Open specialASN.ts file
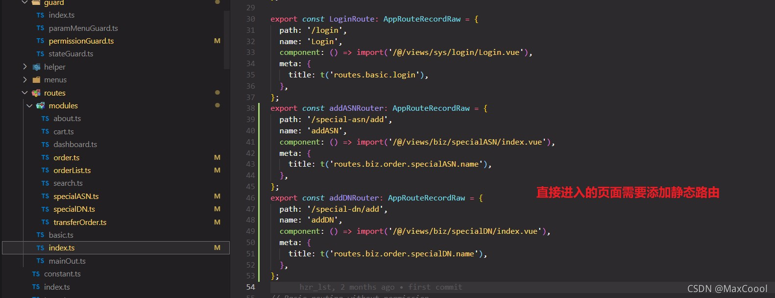The image size is (775, 298). coord(76,196)
